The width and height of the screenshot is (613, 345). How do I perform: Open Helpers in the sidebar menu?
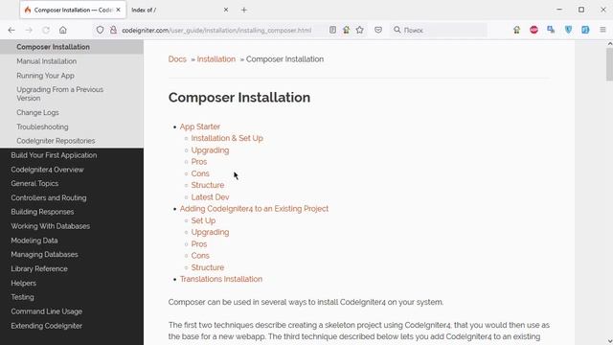23,284
